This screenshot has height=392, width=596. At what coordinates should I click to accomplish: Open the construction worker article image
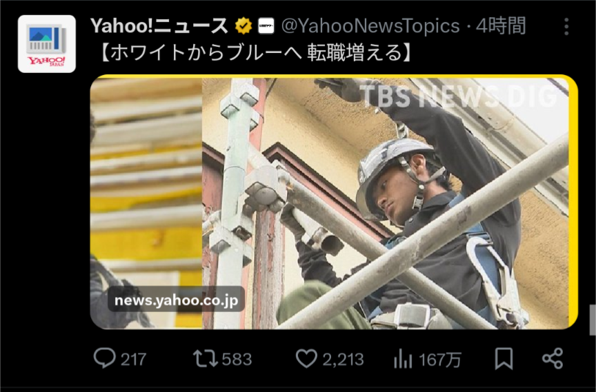coord(334,202)
